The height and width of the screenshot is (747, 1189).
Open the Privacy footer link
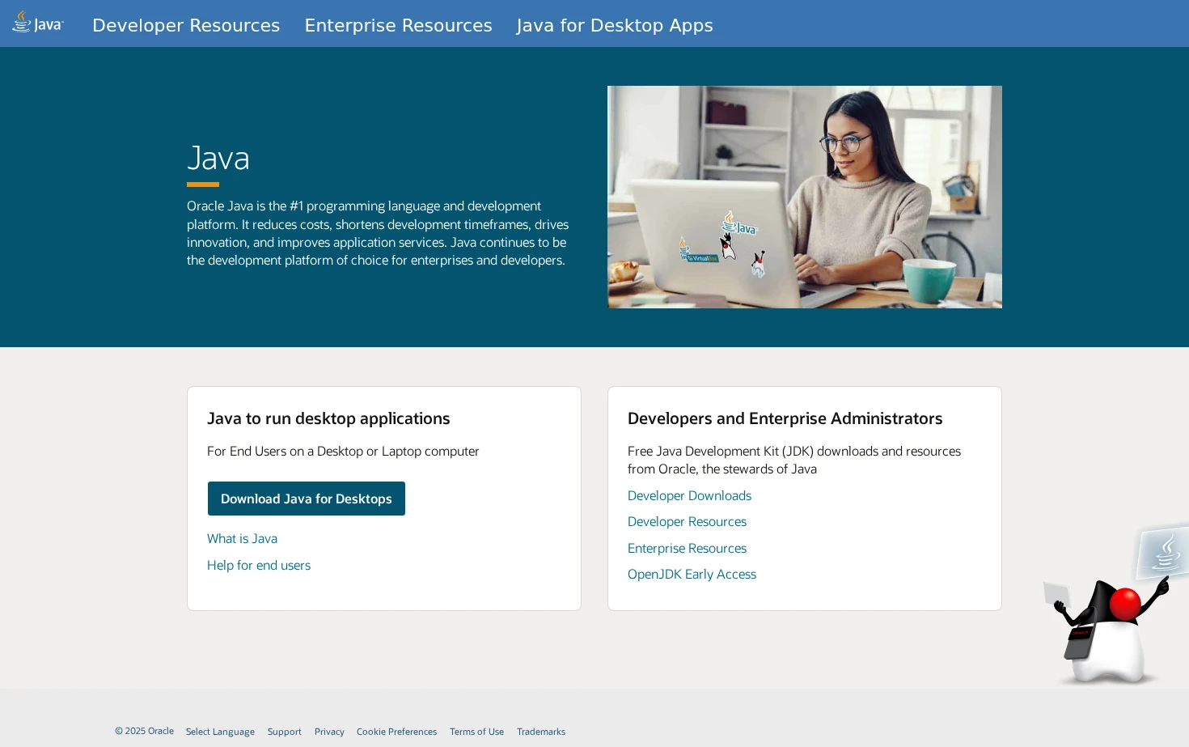[329, 732]
